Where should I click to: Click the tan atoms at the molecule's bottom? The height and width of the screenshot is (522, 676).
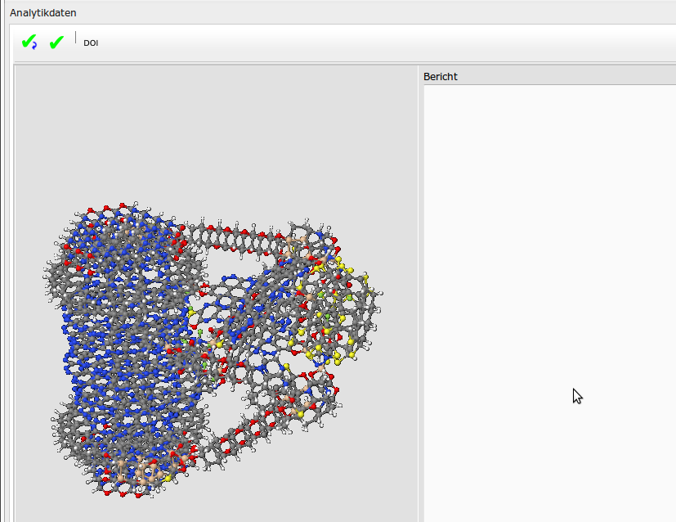135,473
